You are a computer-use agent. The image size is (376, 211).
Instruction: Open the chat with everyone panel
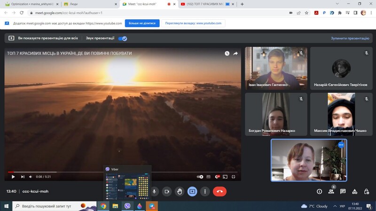(x=343, y=191)
